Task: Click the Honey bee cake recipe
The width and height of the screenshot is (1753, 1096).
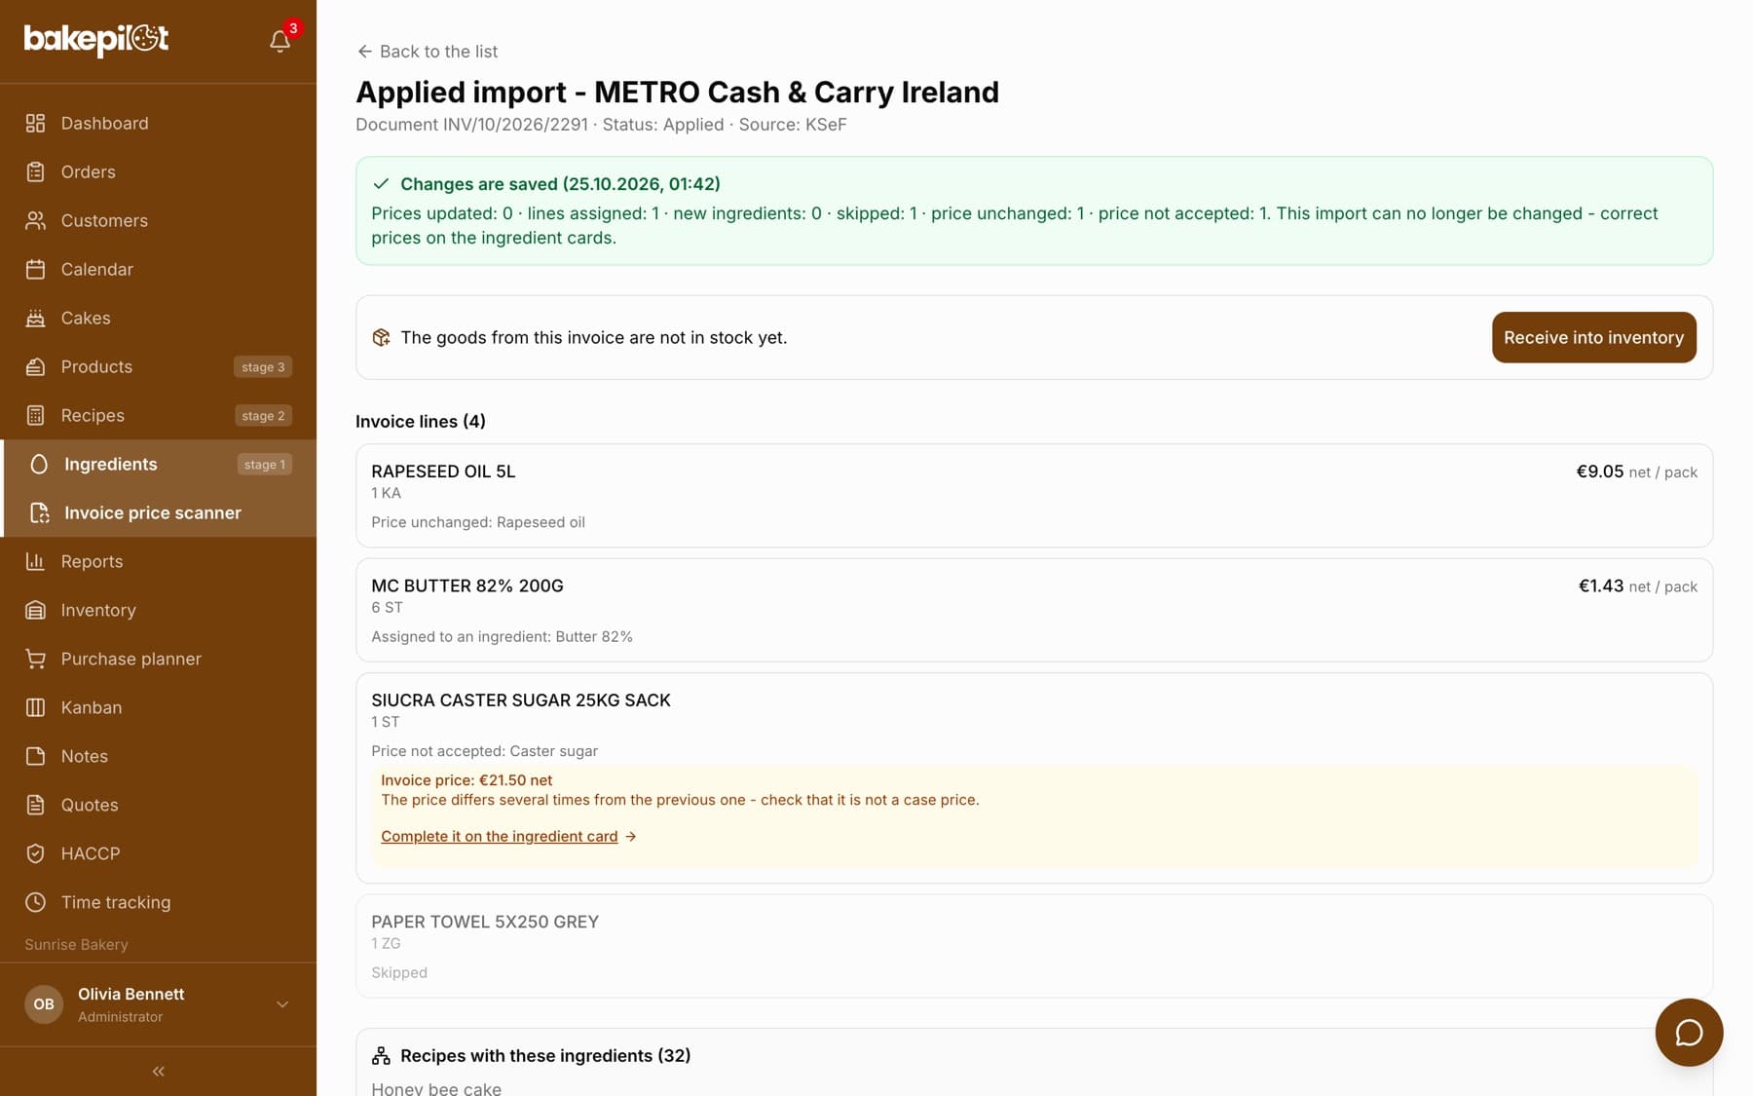Action: (436, 1088)
